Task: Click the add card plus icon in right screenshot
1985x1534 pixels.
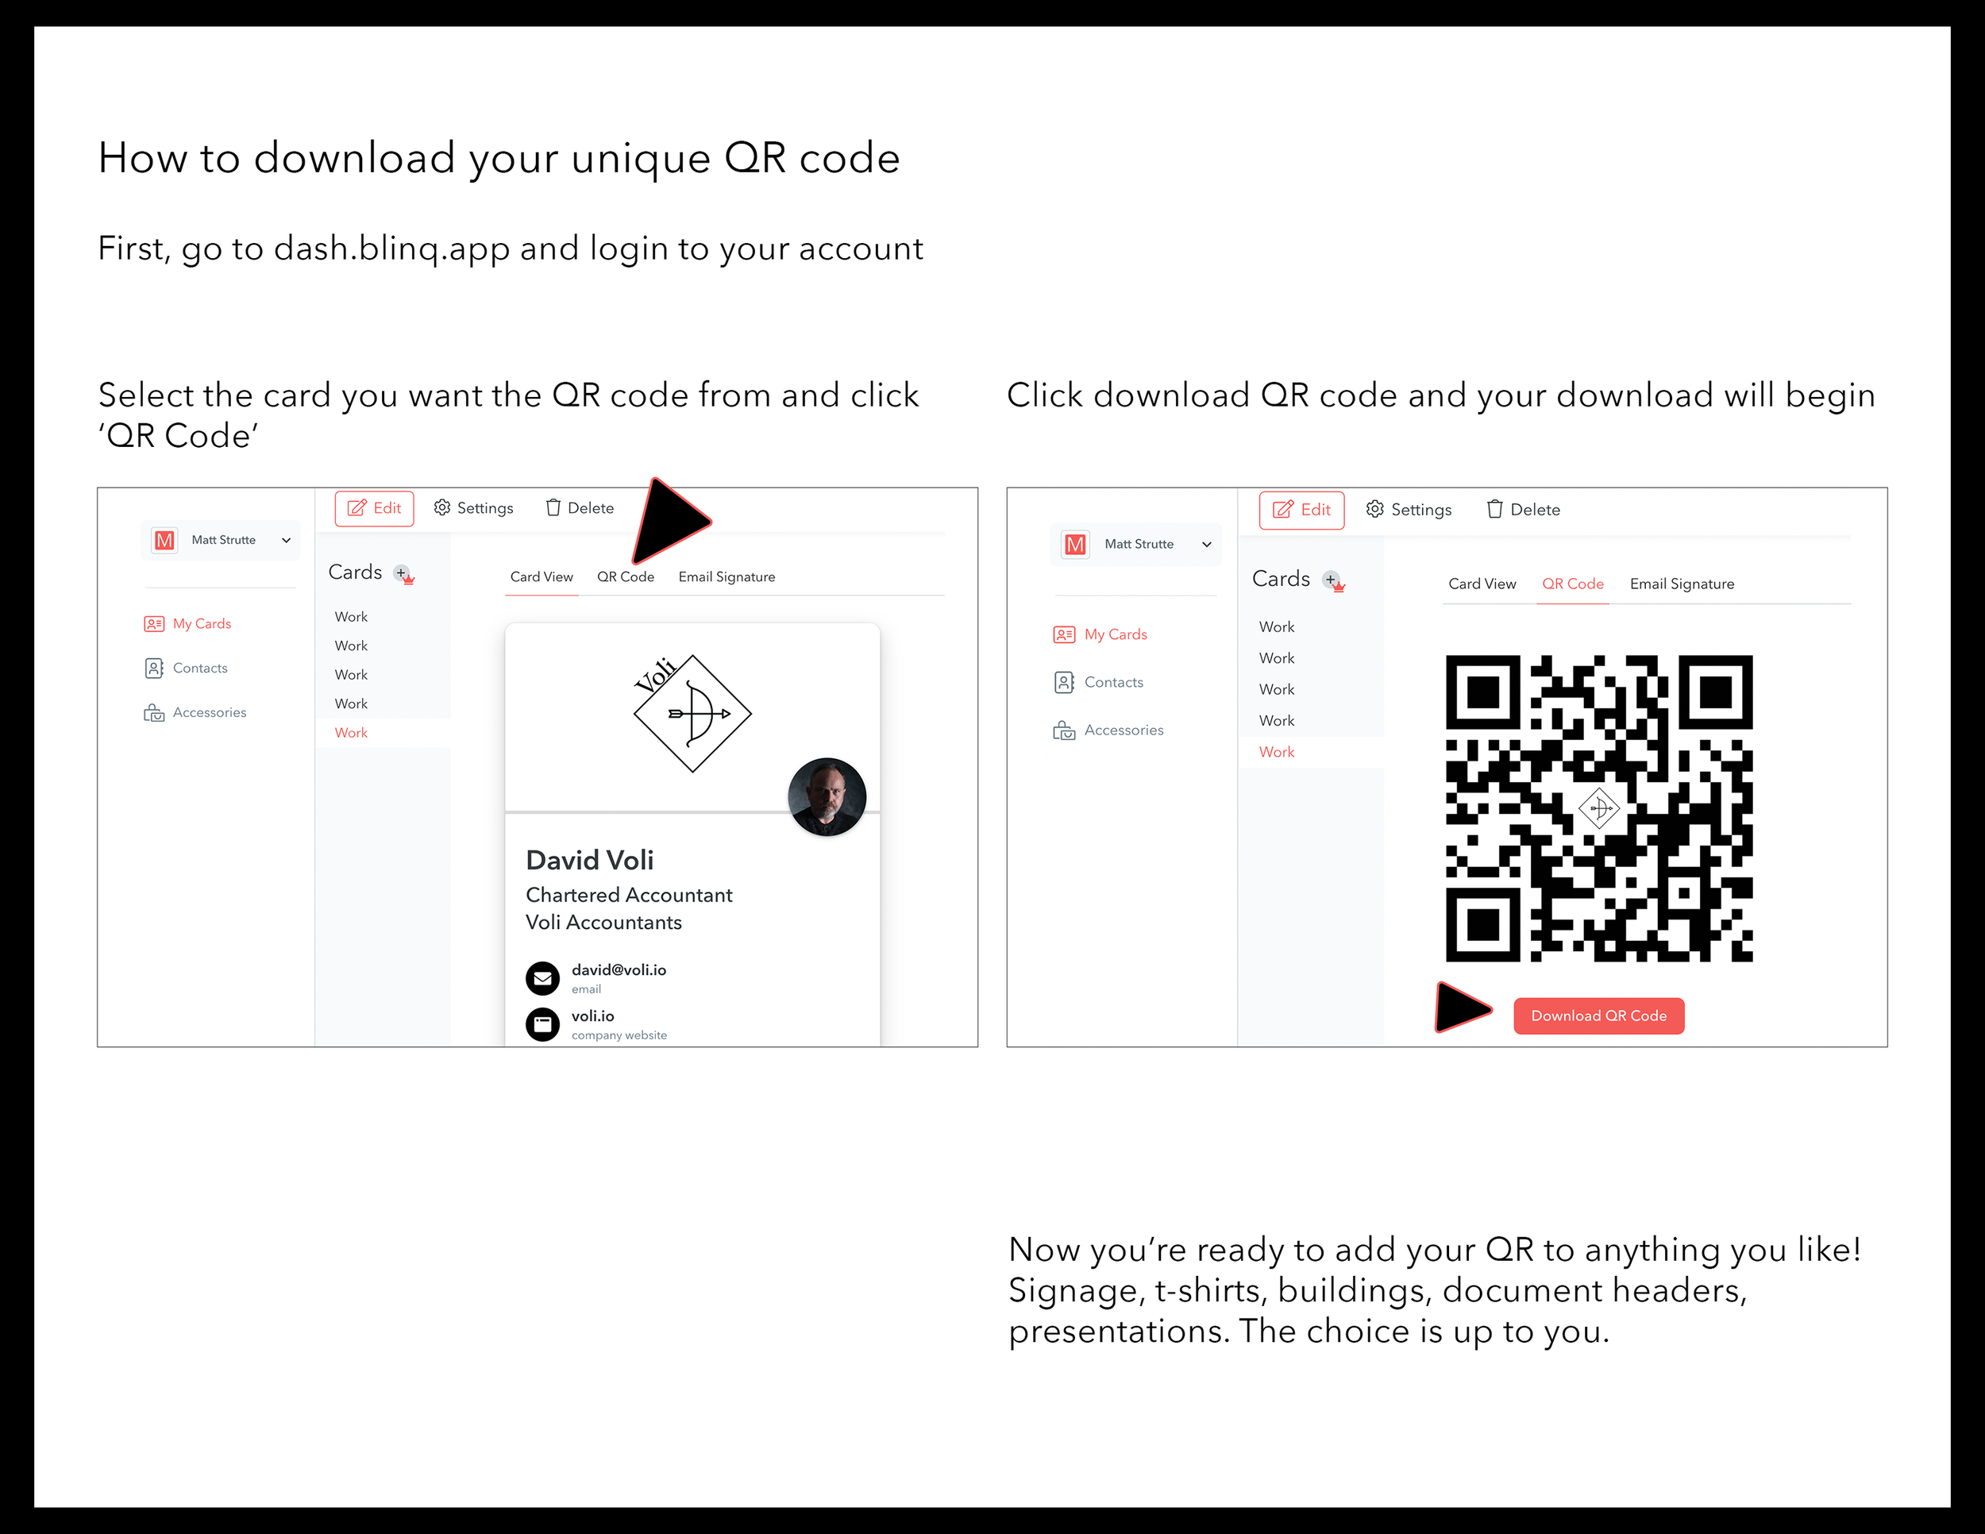Action: pyautogui.click(x=1331, y=579)
